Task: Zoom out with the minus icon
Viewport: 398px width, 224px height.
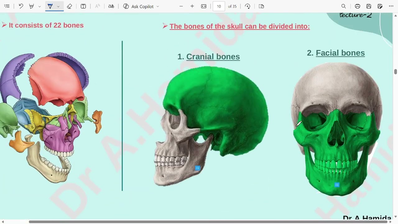Action: 181,6
